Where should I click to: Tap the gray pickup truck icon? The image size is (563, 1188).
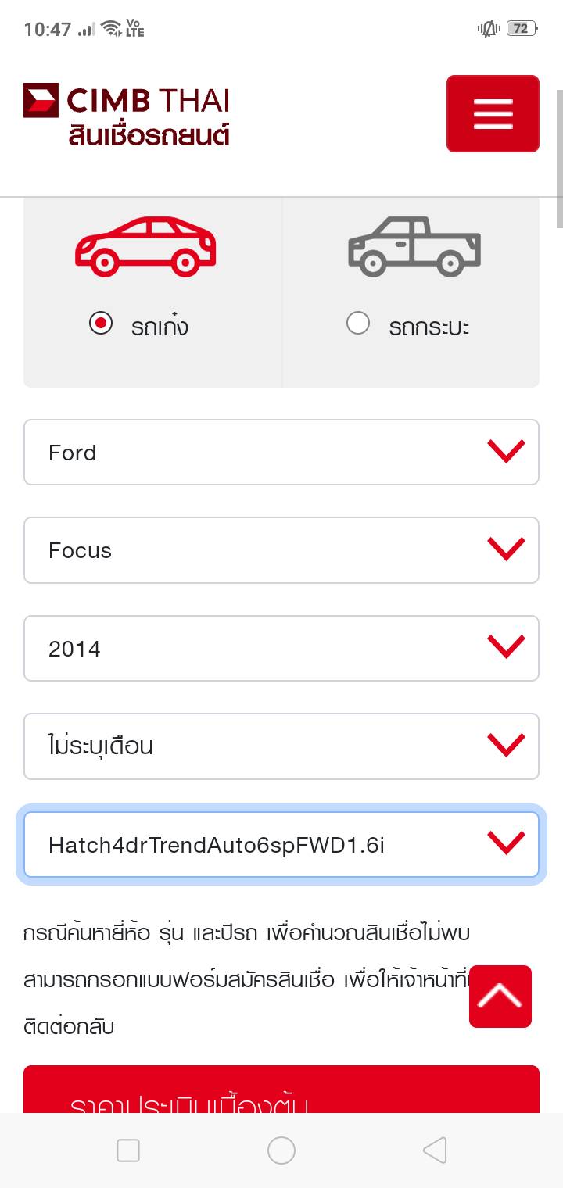[x=414, y=246]
